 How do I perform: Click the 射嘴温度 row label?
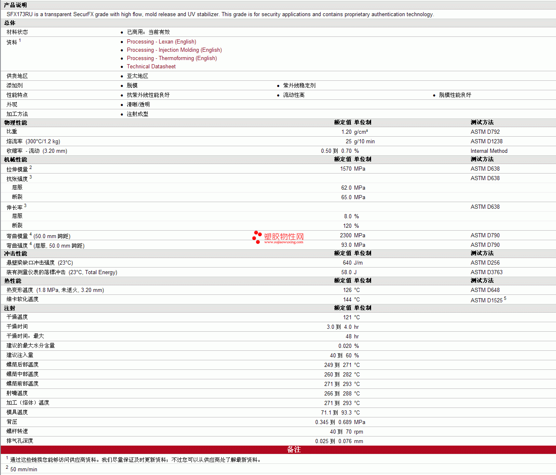click(x=17, y=394)
